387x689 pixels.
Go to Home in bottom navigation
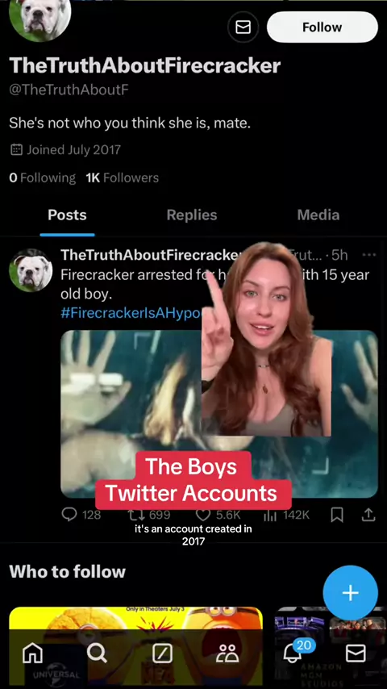pos(32,654)
